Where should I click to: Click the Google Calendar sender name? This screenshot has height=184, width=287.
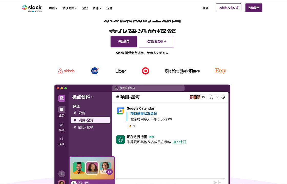(x=141, y=108)
